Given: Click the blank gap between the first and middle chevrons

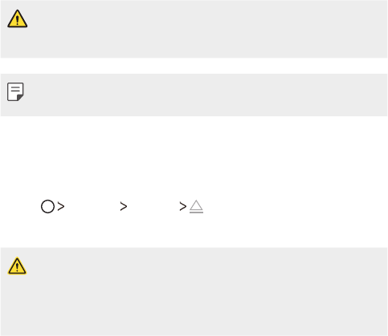Looking at the screenshot, I should point(92,206).
